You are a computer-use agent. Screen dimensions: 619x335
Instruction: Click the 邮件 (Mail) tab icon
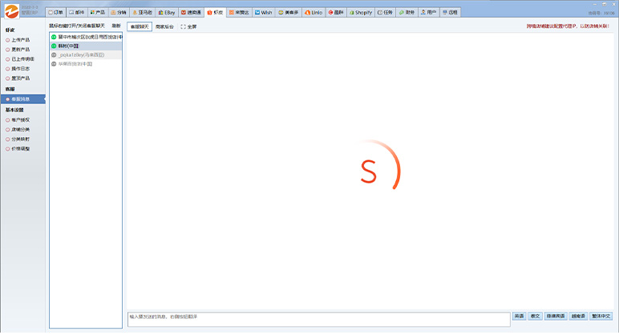(x=77, y=13)
